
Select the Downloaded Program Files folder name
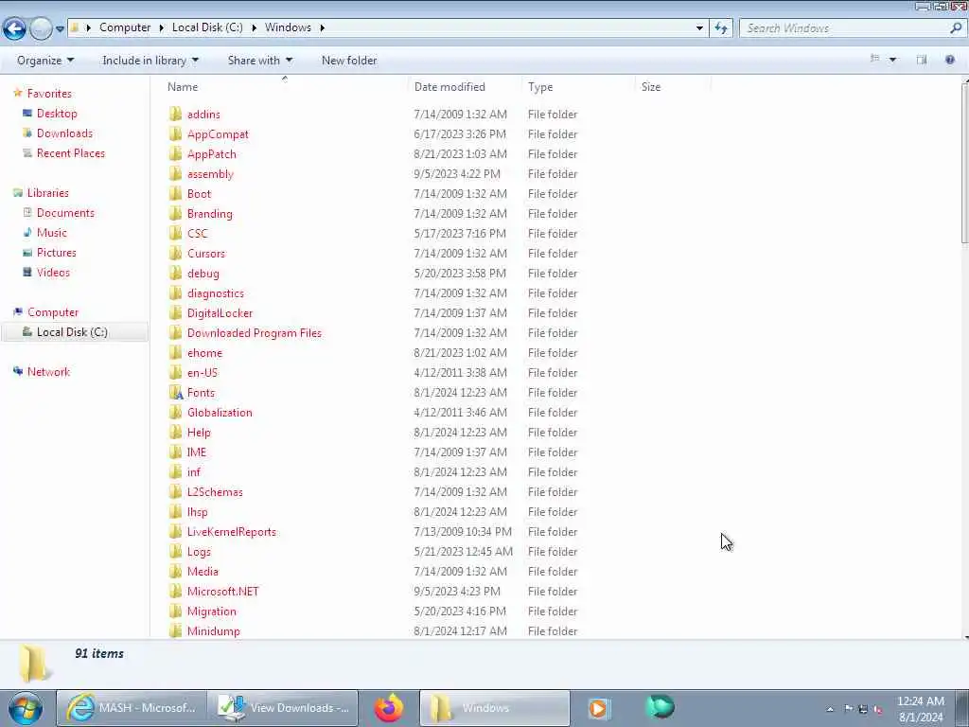coord(254,333)
